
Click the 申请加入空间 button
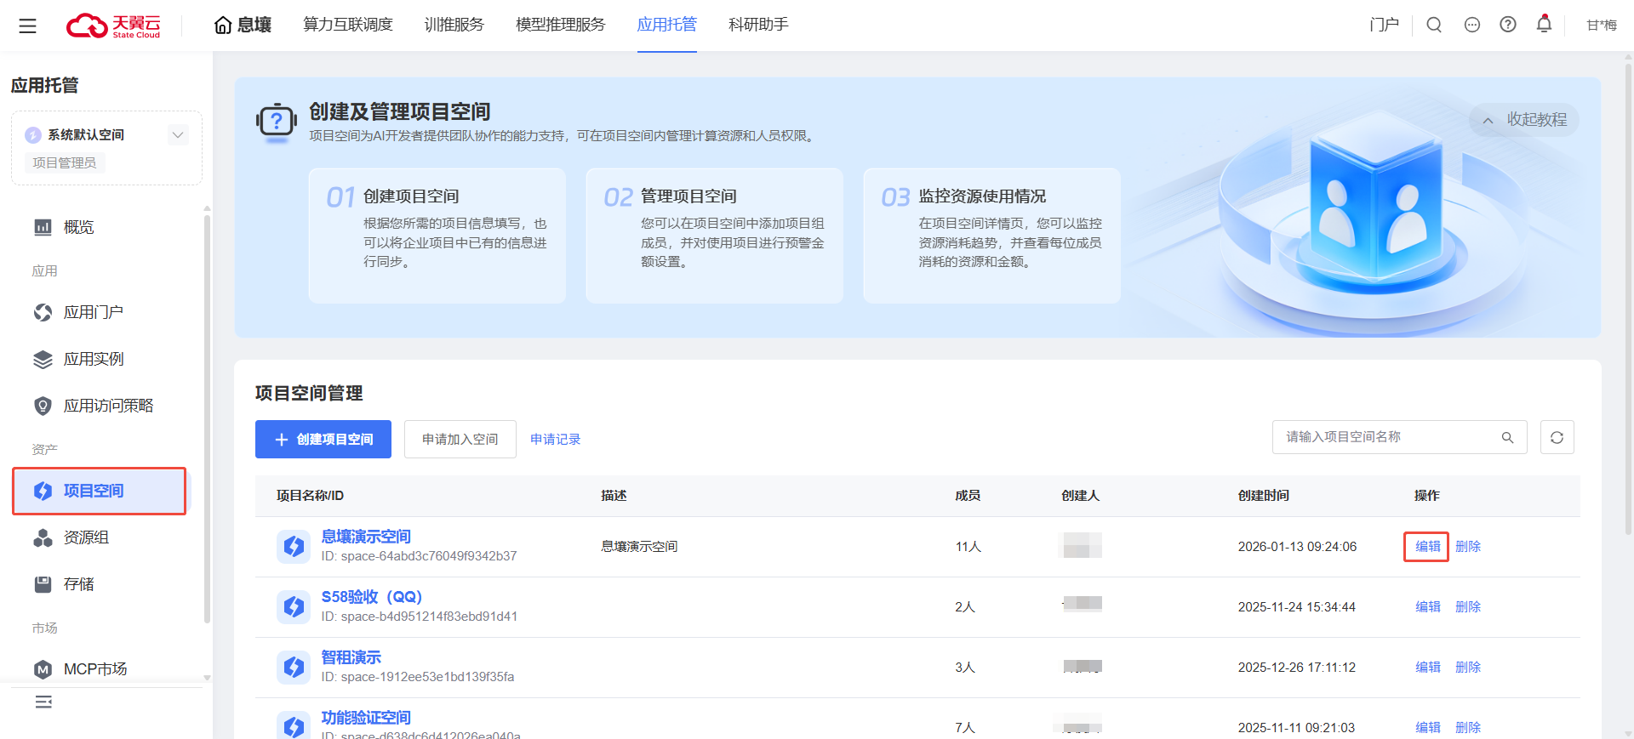pyautogui.click(x=460, y=439)
